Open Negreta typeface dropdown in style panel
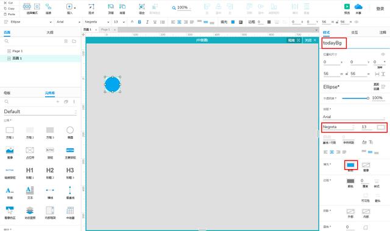The height and width of the screenshot is (231, 390). point(339,127)
